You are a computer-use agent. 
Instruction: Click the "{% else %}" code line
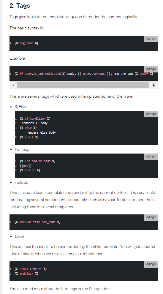point(28,128)
